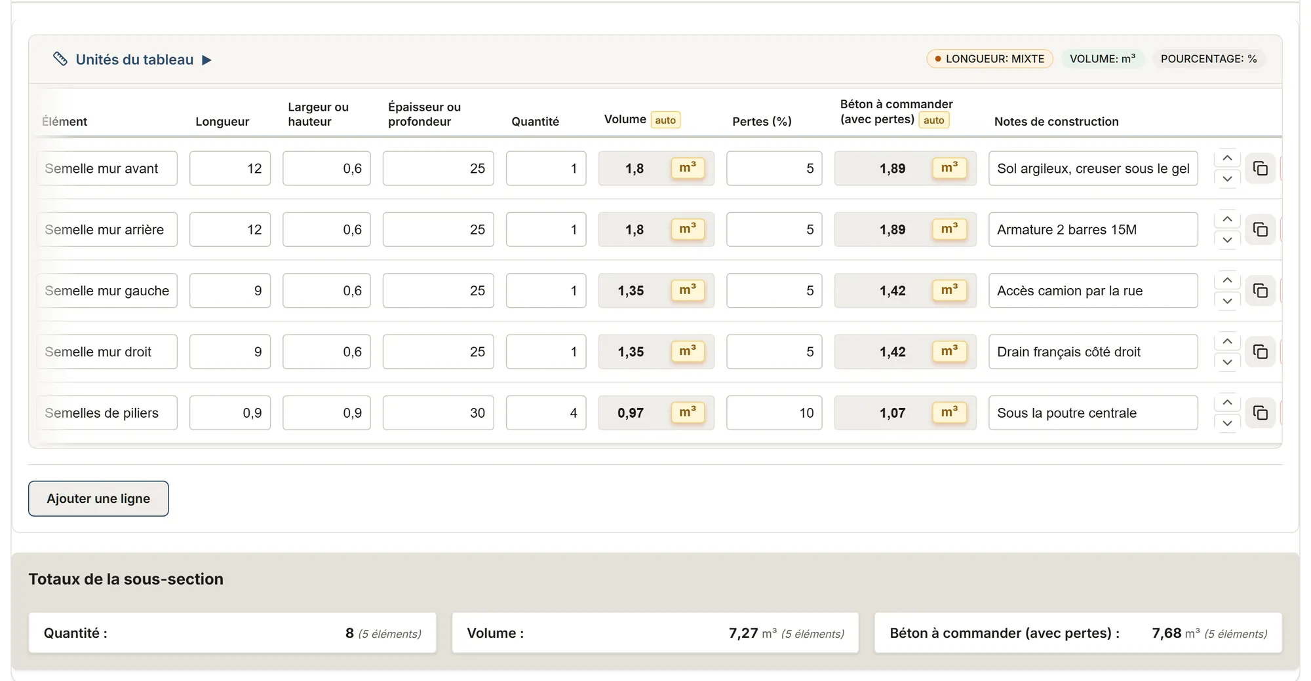
Task: Move Semelle mur gauche row down
Action: (x=1227, y=301)
